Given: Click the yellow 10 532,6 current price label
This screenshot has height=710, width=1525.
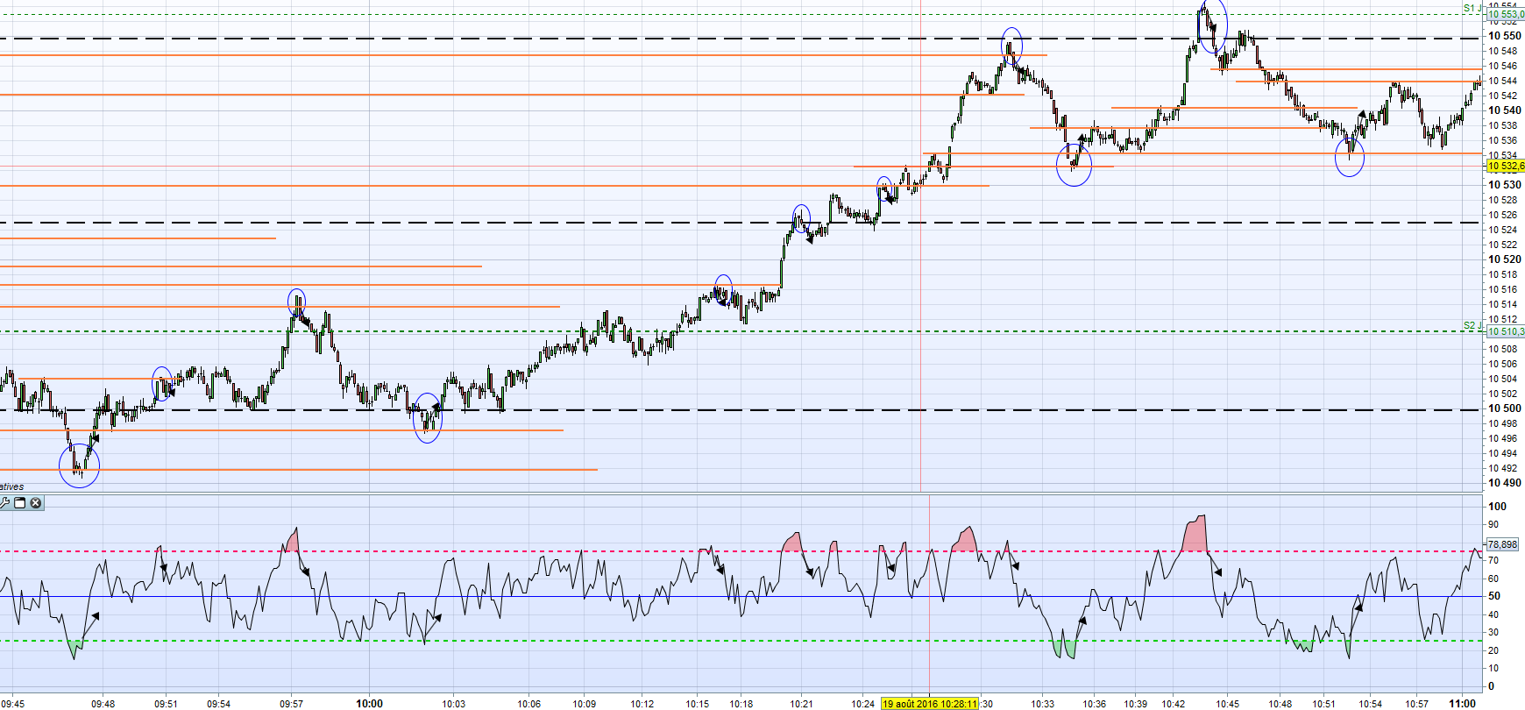Looking at the screenshot, I should (x=1506, y=166).
